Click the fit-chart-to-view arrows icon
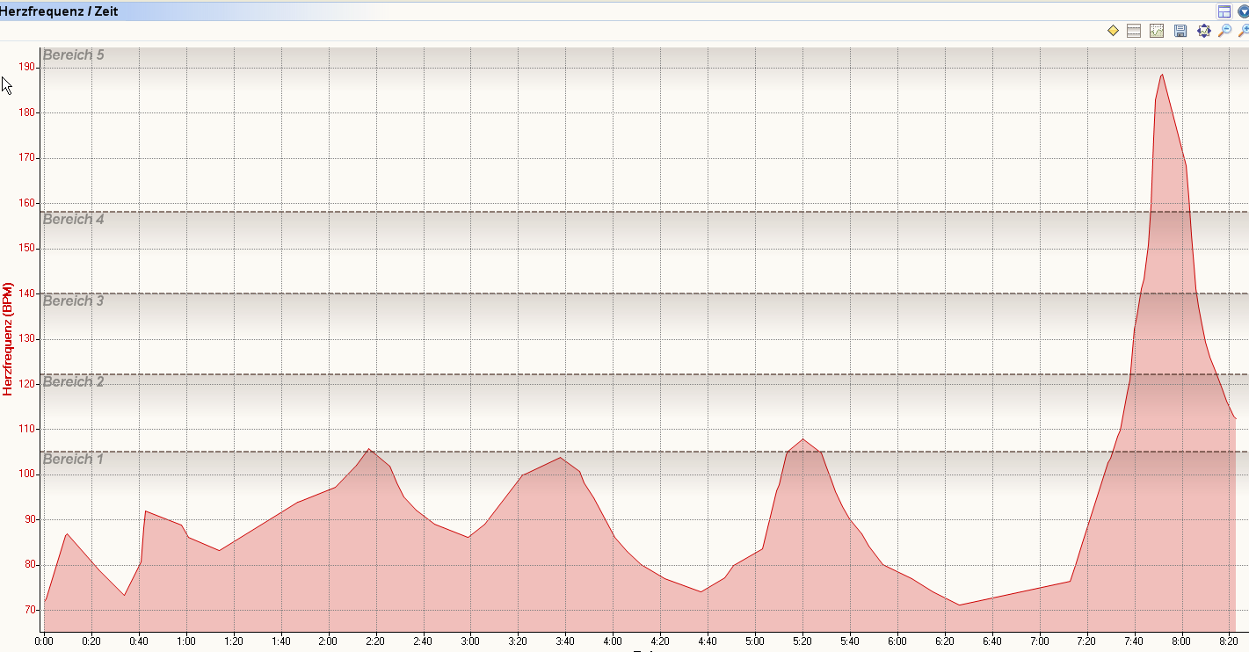This screenshot has height=652, width=1249. (x=1203, y=31)
